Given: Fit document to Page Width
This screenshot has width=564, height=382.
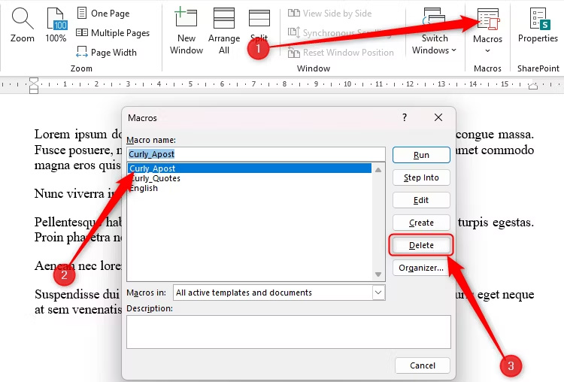Looking at the screenshot, I should coord(106,53).
